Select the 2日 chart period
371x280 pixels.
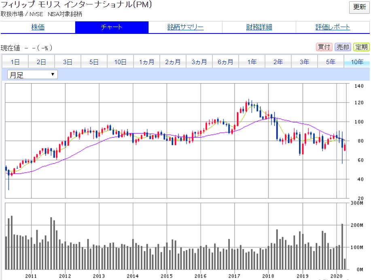(x=41, y=62)
